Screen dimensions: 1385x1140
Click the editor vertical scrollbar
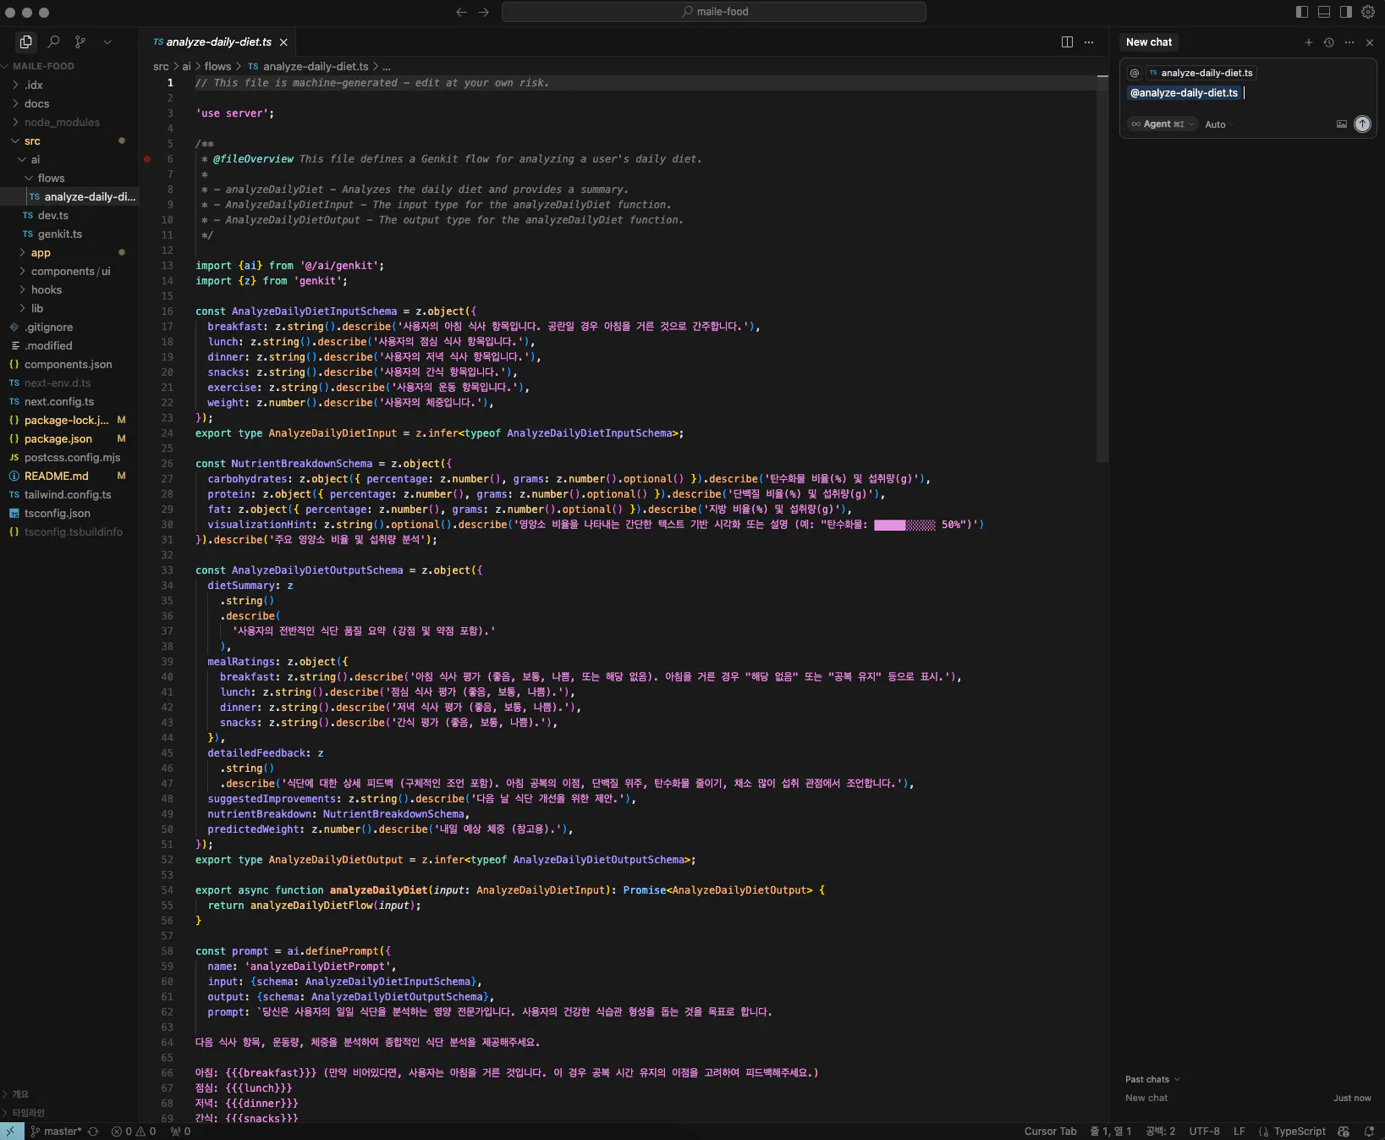click(x=1102, y=271)
